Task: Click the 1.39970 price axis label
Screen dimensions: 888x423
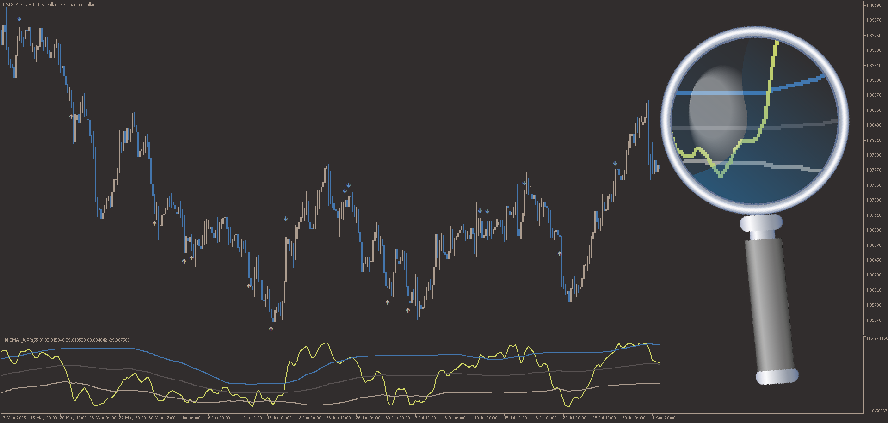Action: 873,20
